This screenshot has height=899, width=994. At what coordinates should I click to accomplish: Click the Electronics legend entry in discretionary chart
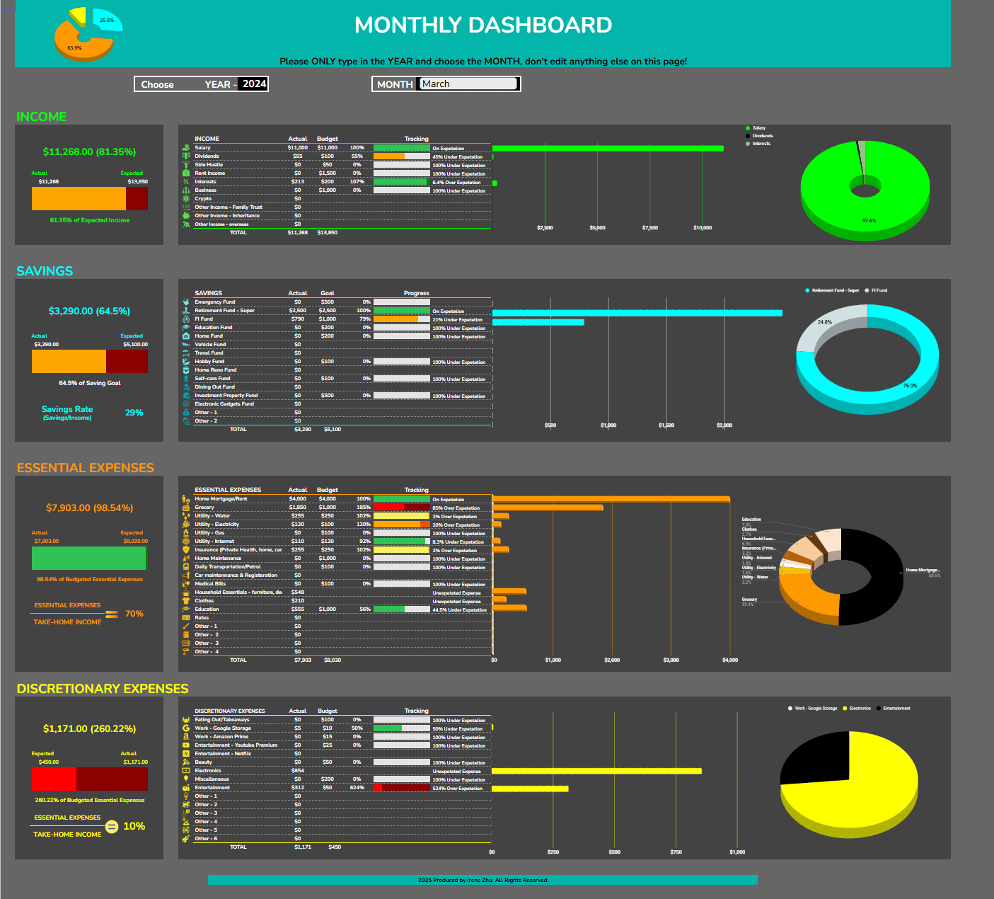click(860, 709)
